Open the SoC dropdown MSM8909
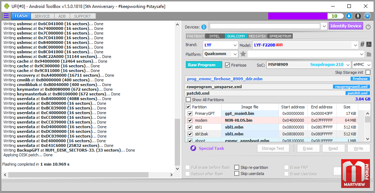Screen dimensions: 375x193 [308, 65]
